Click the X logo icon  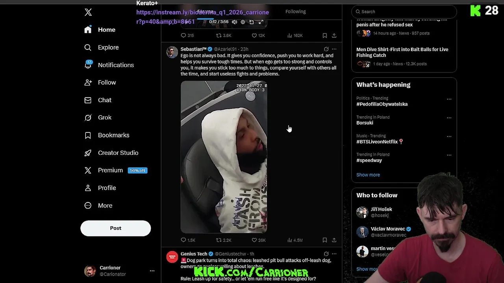(x=88, y=12)
